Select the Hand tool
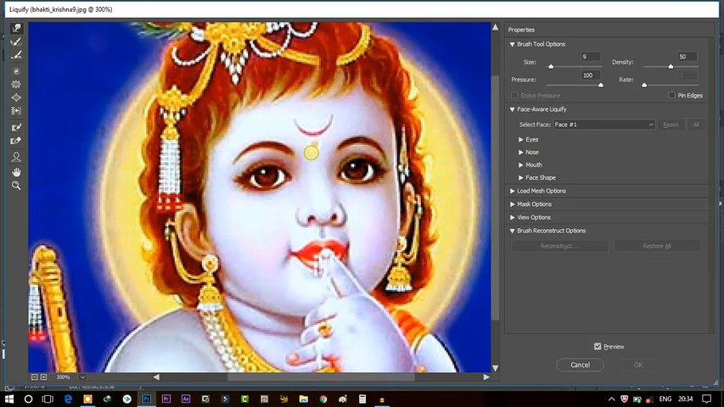The image size is (724, 407). [x=16, y=172]
